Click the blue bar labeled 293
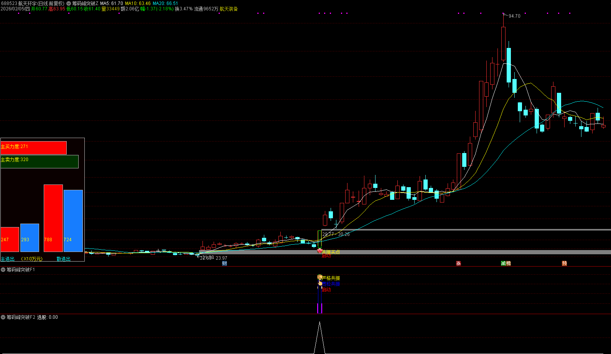 point(30,237)
